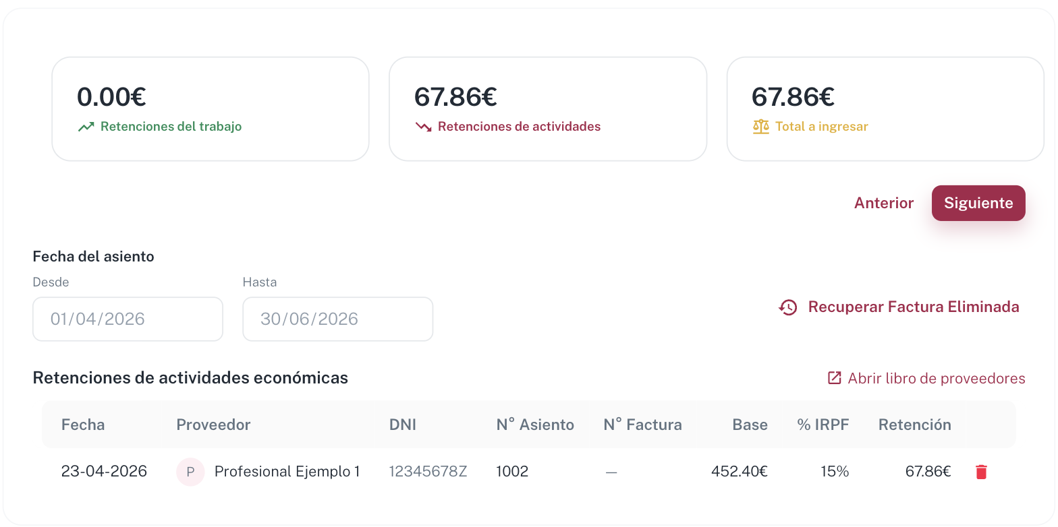The width and height of the screenshot is (1058, 527).
Task: Click Retenciones de actividades económicas heading
Action: [190, 377]
